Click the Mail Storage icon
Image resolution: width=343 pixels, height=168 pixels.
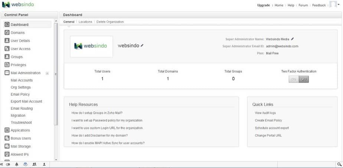tap(7, 146)
